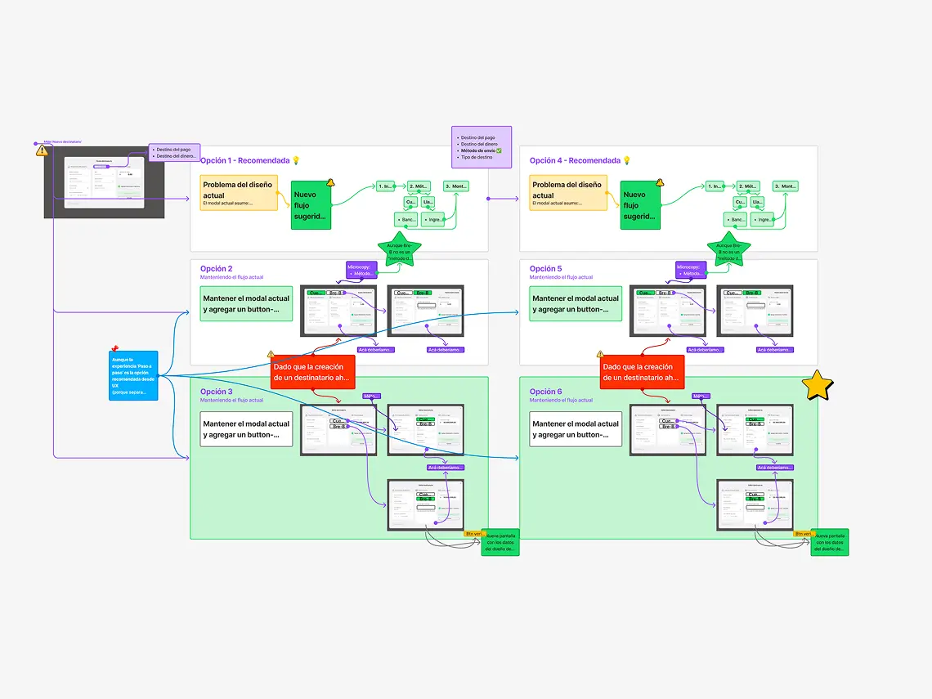Select the left browser mockup thumbnail in Opción 2

[x=338, y=310]
